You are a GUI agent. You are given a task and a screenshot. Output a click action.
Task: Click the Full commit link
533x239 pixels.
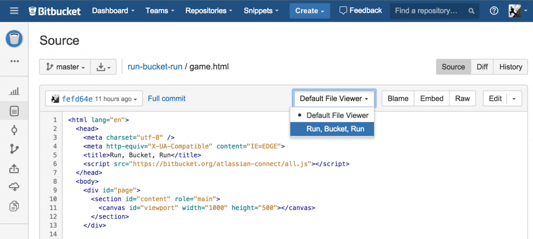click(x=167, y=98)
